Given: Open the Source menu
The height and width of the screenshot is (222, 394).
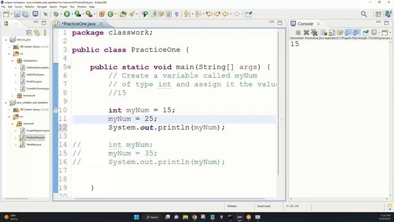Looking at the screenshot, I should [18, 7].
